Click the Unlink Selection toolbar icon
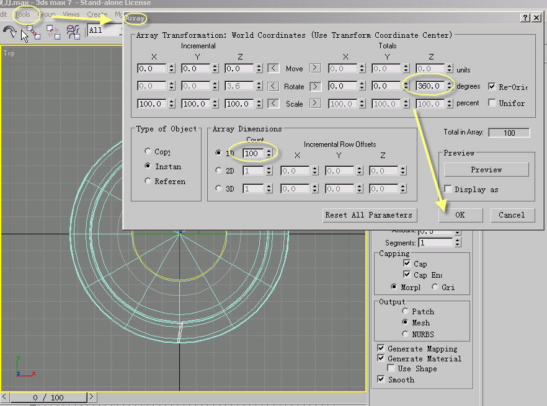Screen dimensions: 547x406 [x=53, y=32]
